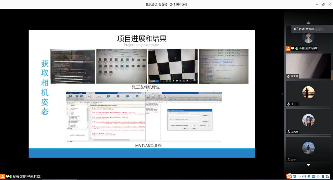Open Sogou emoji smiley panel
333x180 pixels.
[x=304, y=176]
